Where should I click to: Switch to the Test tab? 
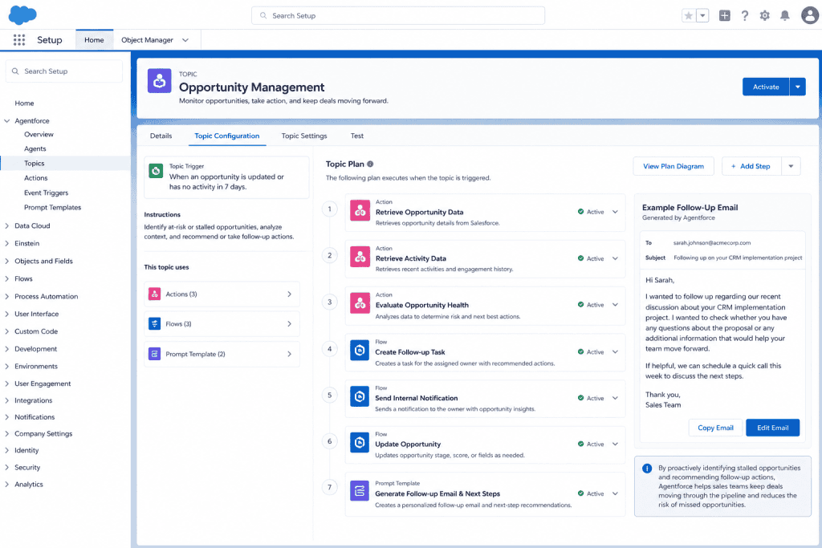(x=357, y=136)
